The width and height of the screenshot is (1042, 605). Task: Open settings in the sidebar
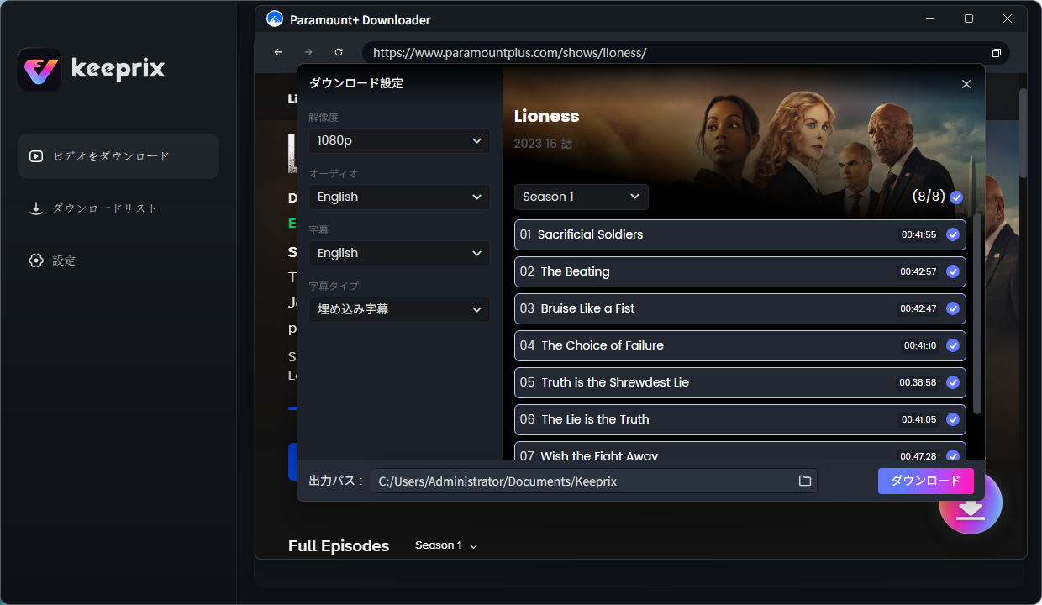(x=64, y=260)
